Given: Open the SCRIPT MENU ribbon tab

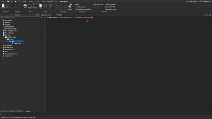Looking at the screenshot, I should tap(64, 1).
